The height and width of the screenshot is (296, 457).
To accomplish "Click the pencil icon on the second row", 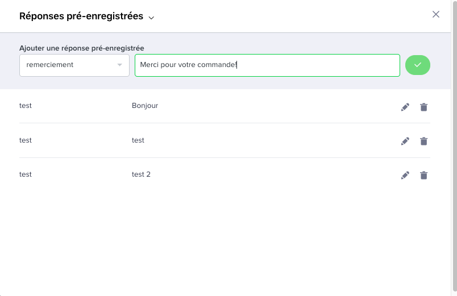I will [x=405, y=141].
